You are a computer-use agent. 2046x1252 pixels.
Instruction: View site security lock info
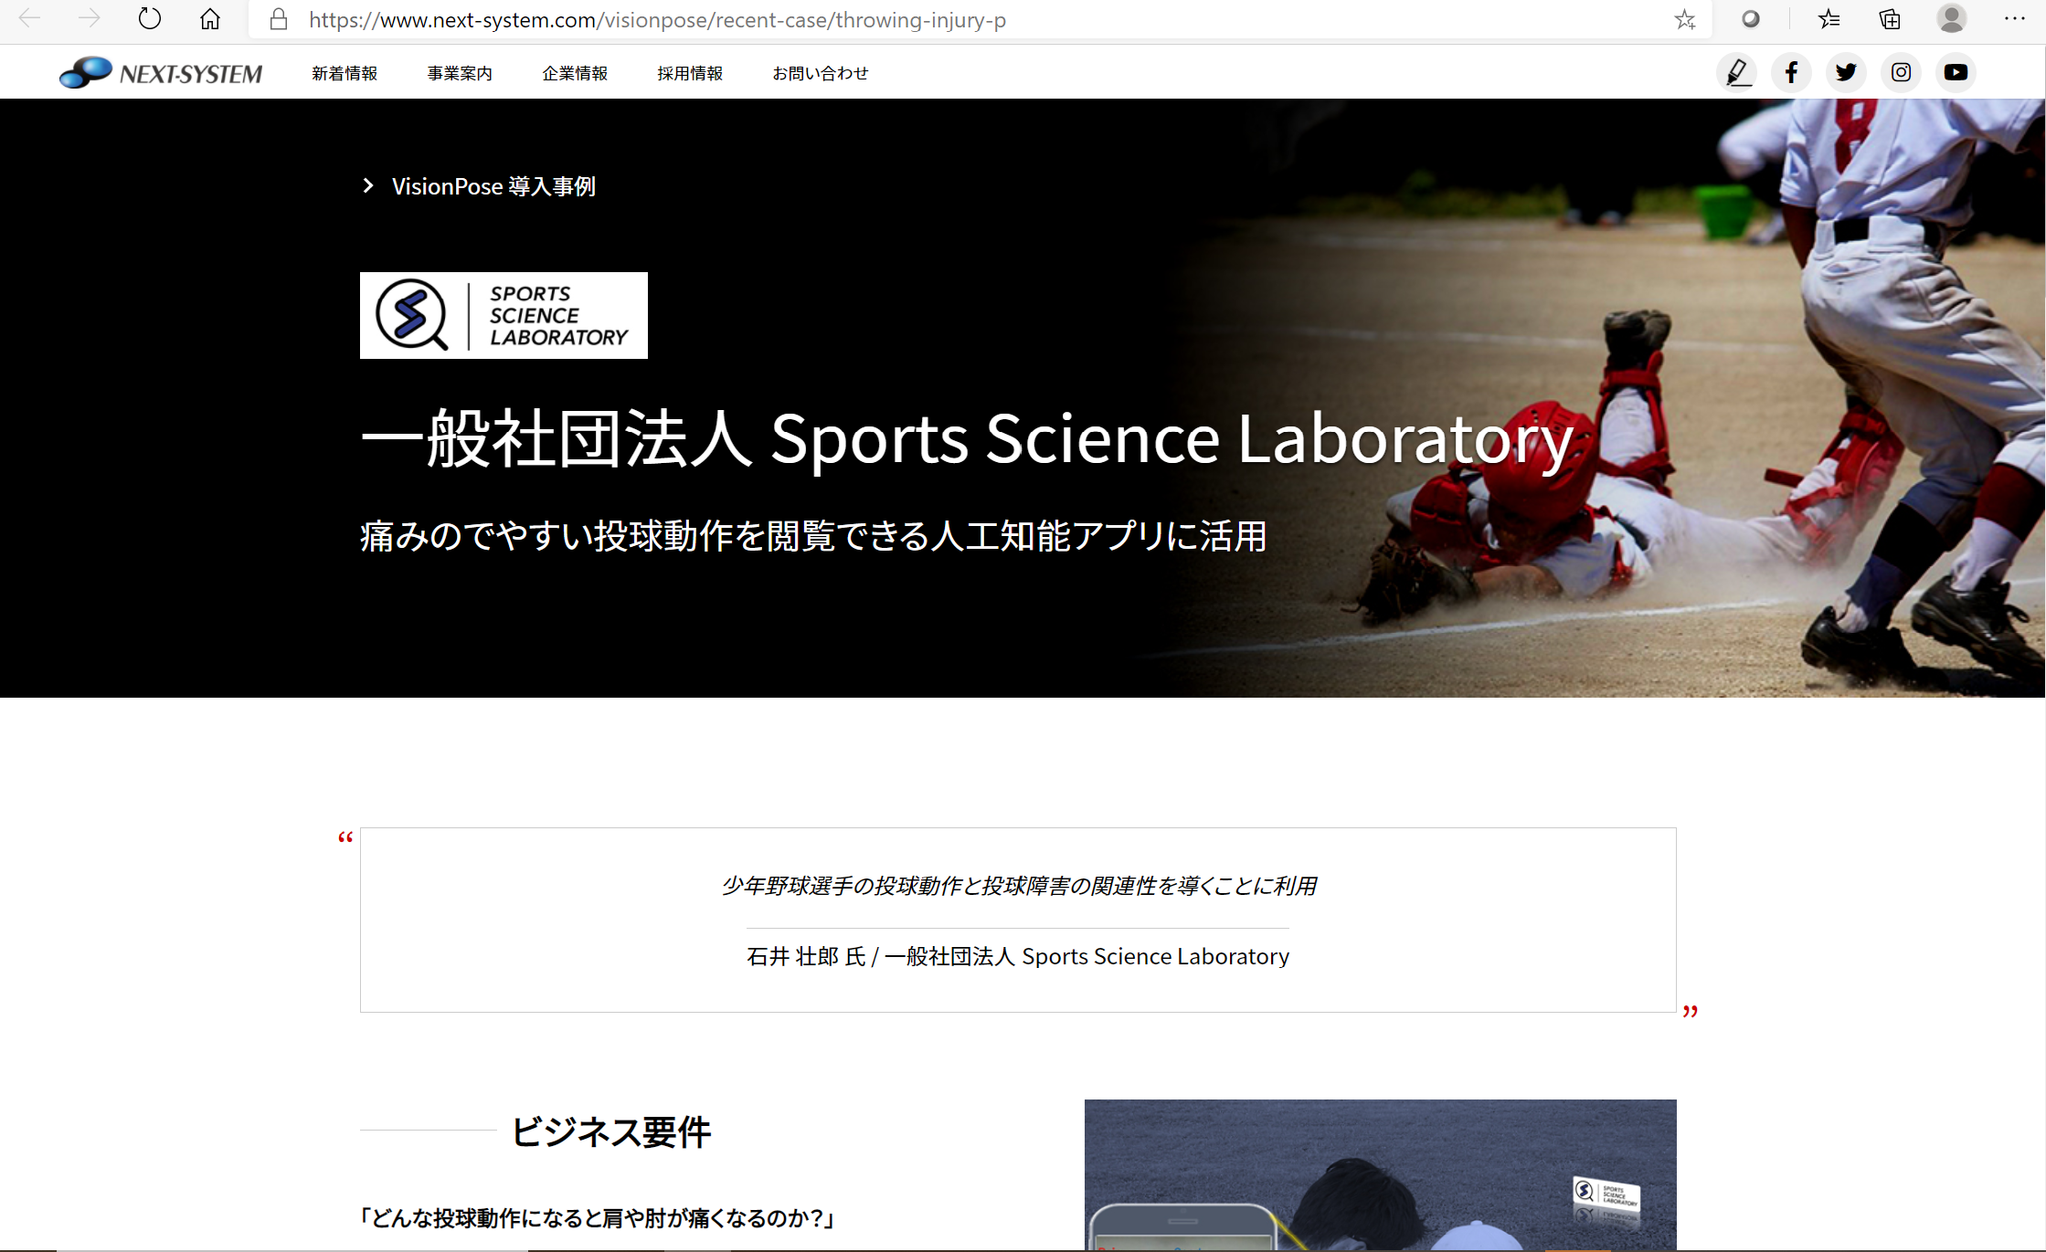pos(279,19)
